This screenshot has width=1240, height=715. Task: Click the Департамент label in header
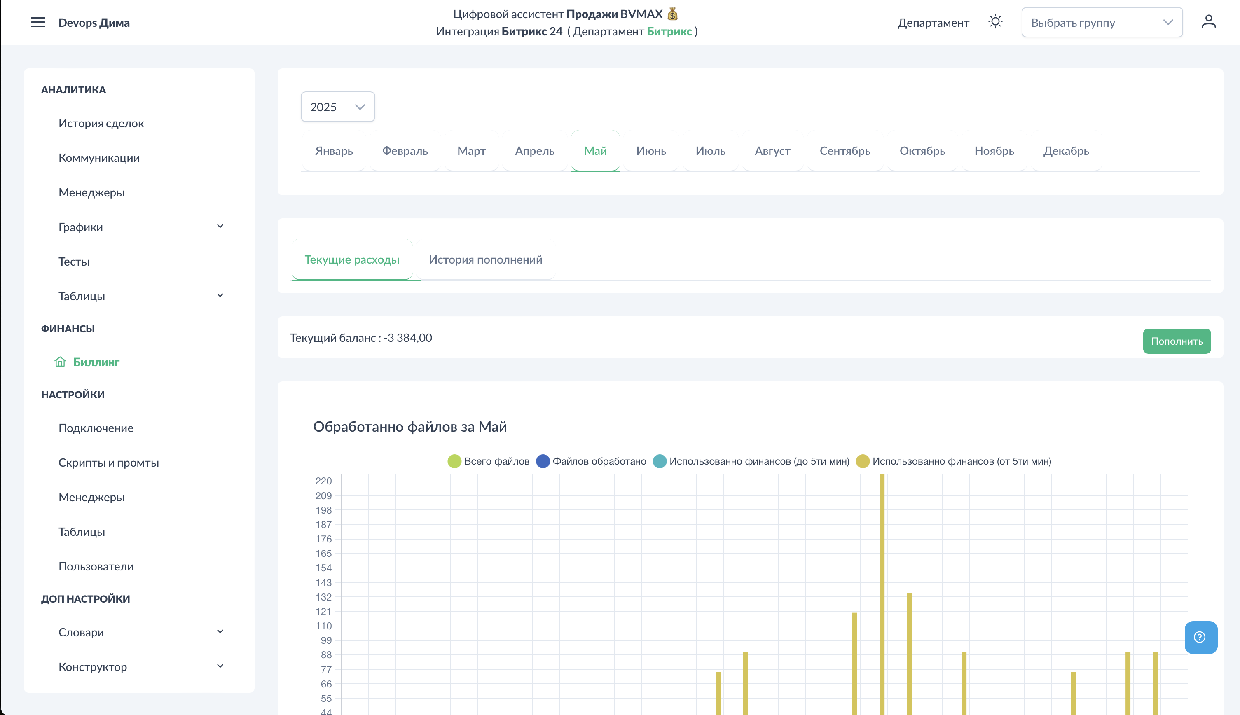click(933, 23)
